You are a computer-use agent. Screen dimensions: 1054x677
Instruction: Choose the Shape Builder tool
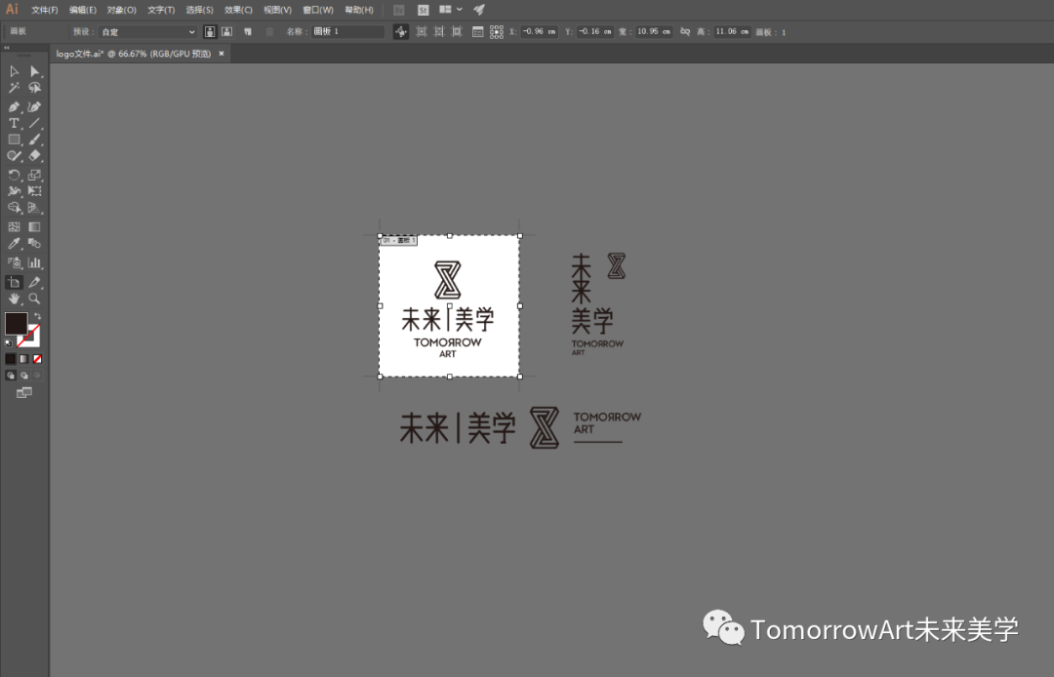[14, 208]
